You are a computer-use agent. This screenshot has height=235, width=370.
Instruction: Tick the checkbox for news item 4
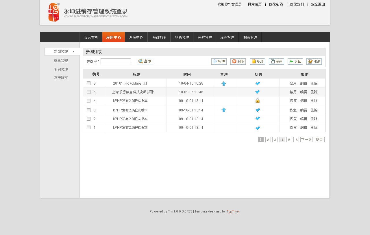click(x=89, y=101)
